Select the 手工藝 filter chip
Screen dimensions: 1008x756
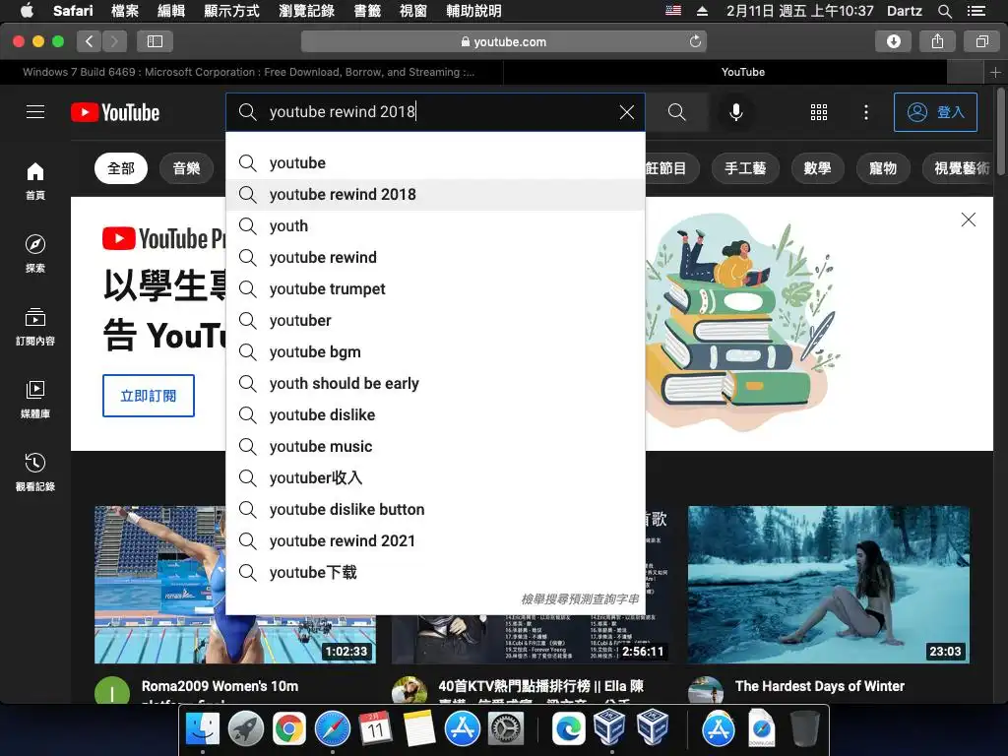coord(745,168)
